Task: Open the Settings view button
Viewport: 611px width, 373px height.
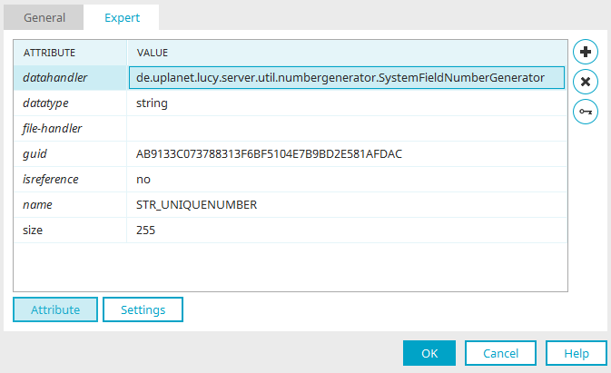Action: tap(143, 309)
